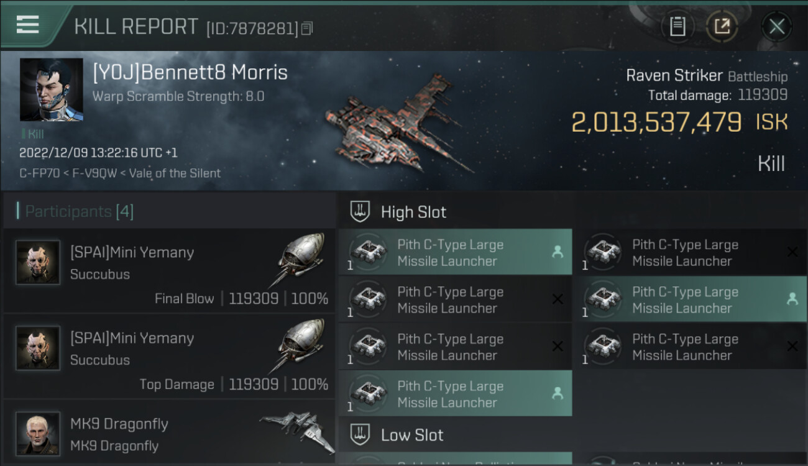Screen dimensions: 808x466
Task: Copy the kill report ID
Action: coord(307,29)
